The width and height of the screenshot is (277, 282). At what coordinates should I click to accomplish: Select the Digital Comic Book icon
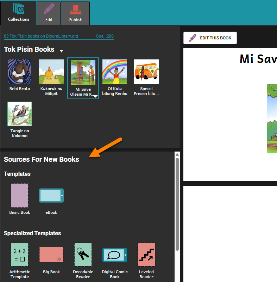coord(115,255)
